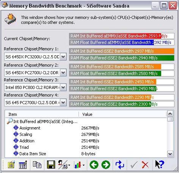The width and height of the screenshot is (179, 173).
Task: Go forward with the green right arrow
Action: [x=106, y=165]
